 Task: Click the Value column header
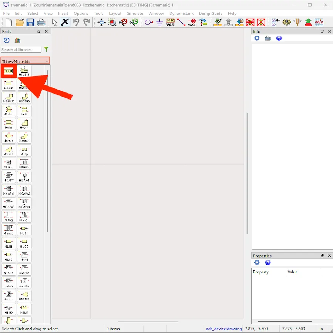pyautogui.click(x=303, y=272)
